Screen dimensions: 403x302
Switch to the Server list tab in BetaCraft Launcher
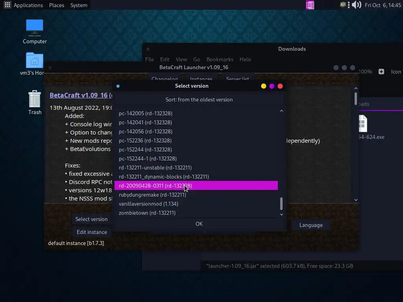(237, 78)
